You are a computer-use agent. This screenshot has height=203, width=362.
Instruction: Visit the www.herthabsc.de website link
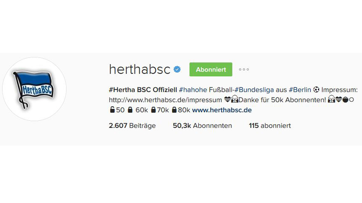pos(222,110)
